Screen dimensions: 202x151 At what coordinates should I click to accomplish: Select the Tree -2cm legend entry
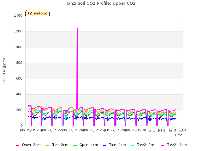tap(57, 145)
